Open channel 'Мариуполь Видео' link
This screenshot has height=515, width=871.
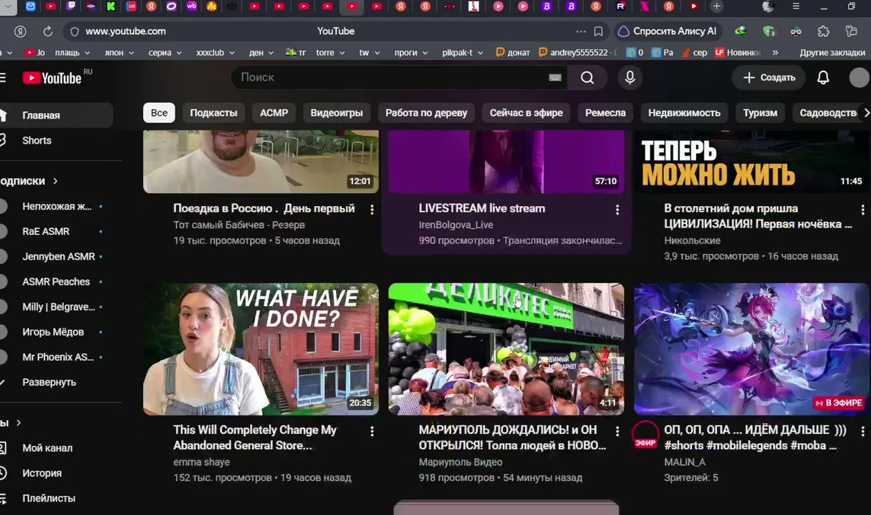[x=461, y=461]
